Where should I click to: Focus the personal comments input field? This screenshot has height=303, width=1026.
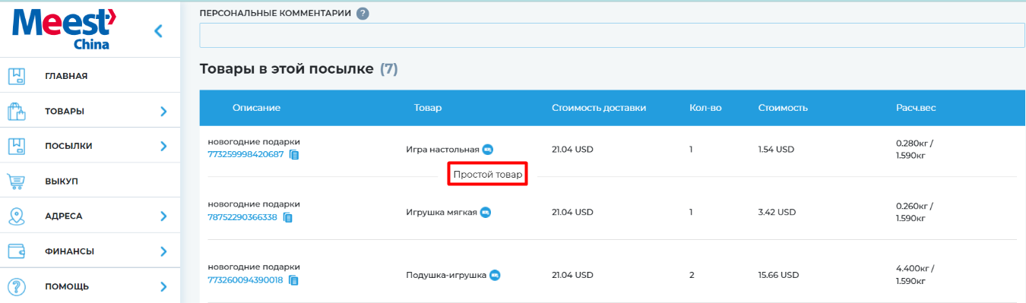click(x=612, y=35)
